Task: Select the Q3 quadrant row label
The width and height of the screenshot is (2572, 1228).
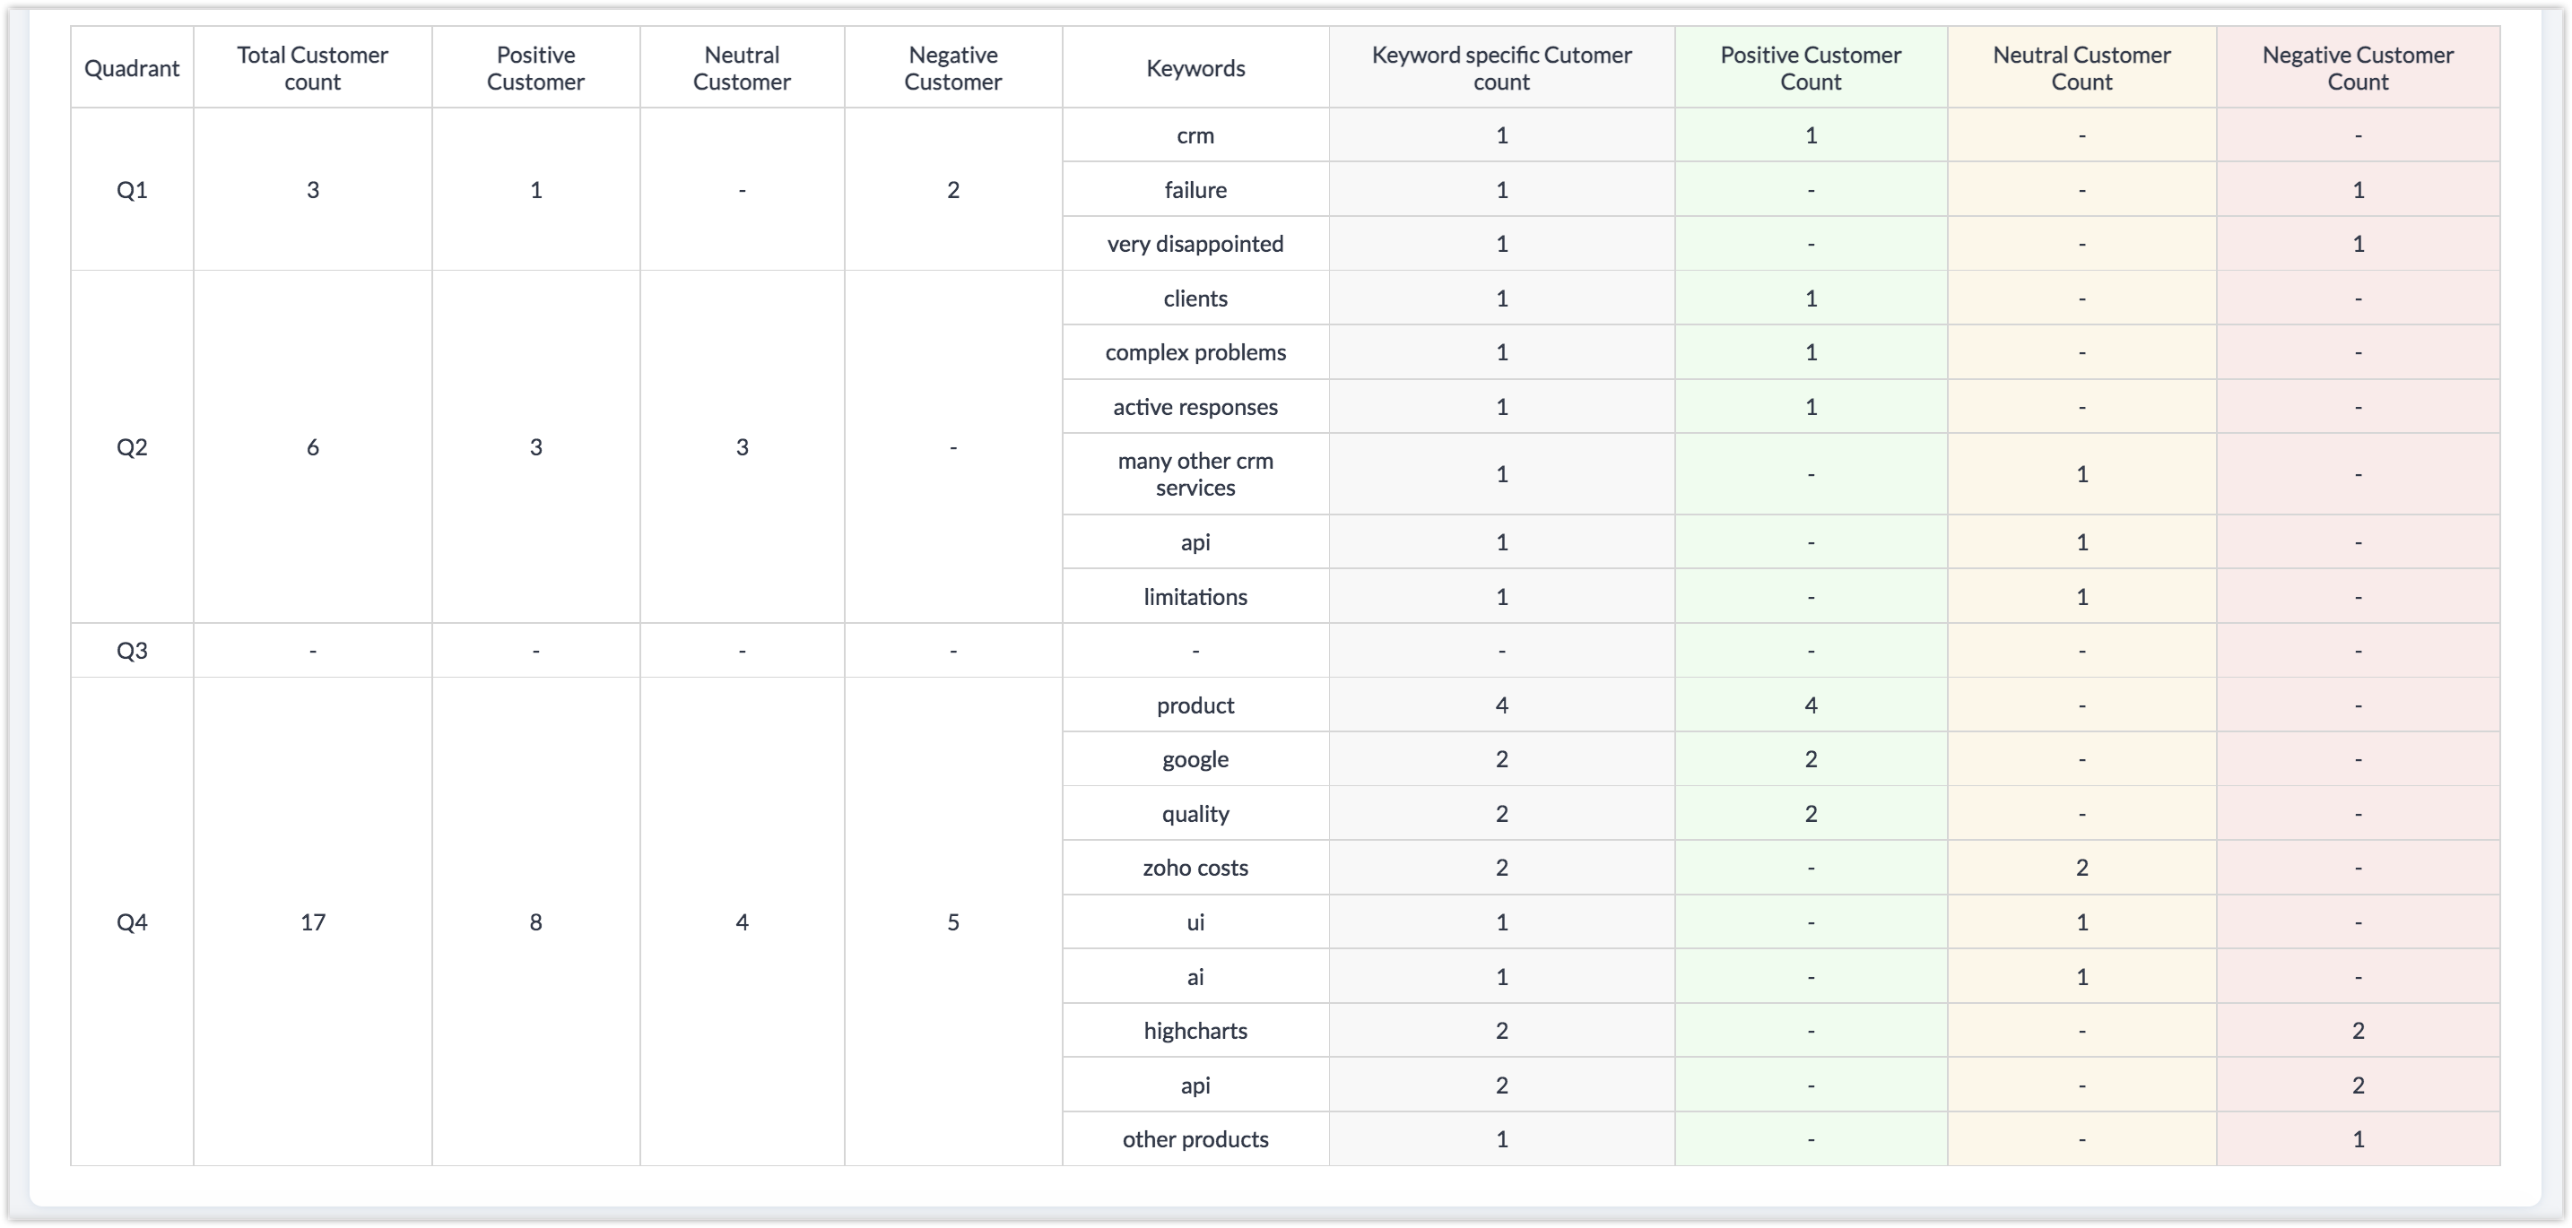Action: pos(132,651)
